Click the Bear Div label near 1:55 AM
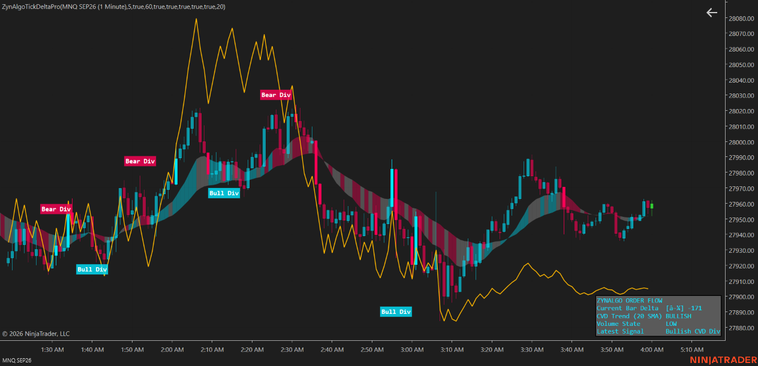 point(140,161)
